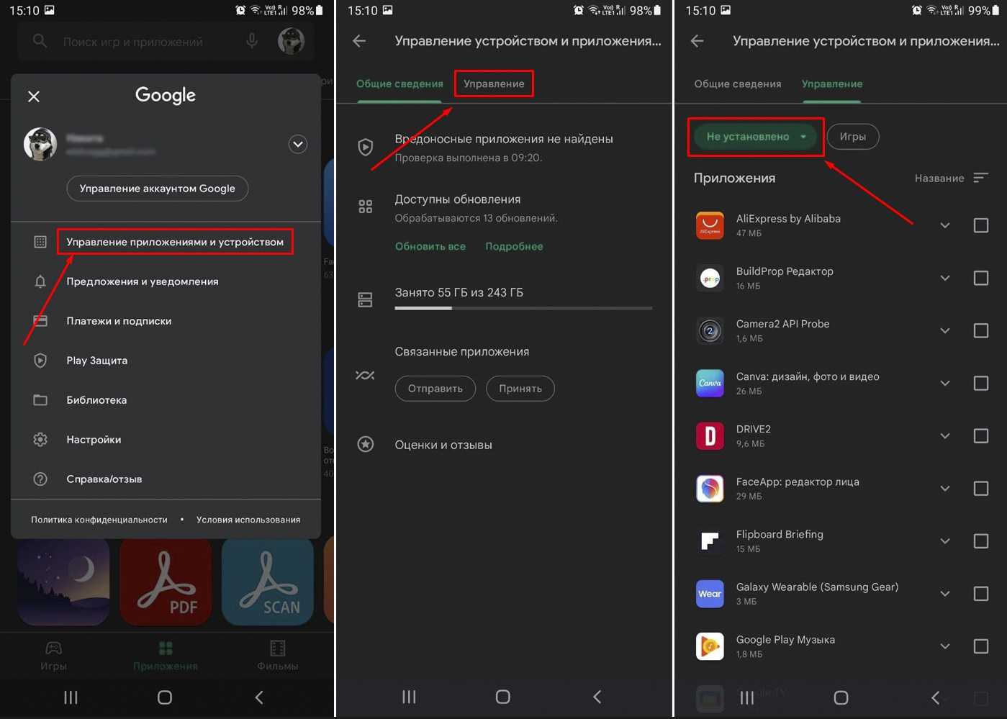
Task: Open Управление приложениями и устройством
Action: (x=175, y=242)
